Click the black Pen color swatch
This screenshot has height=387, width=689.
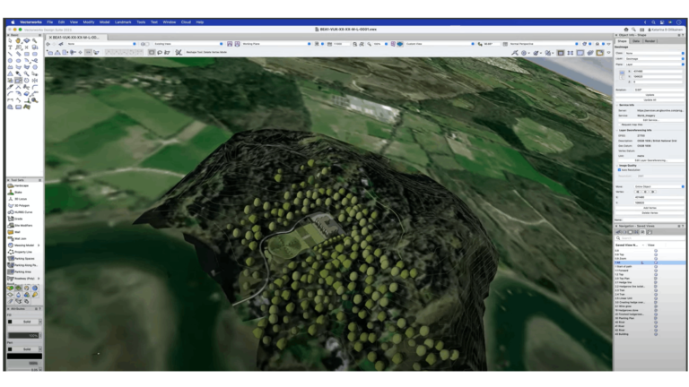[x=24, y=356]
